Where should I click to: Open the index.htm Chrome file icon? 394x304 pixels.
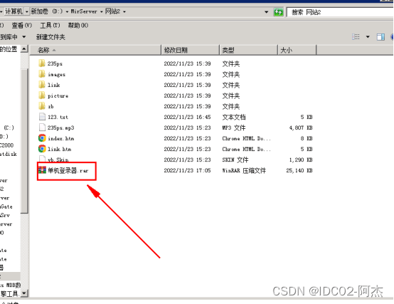[42, 138]
